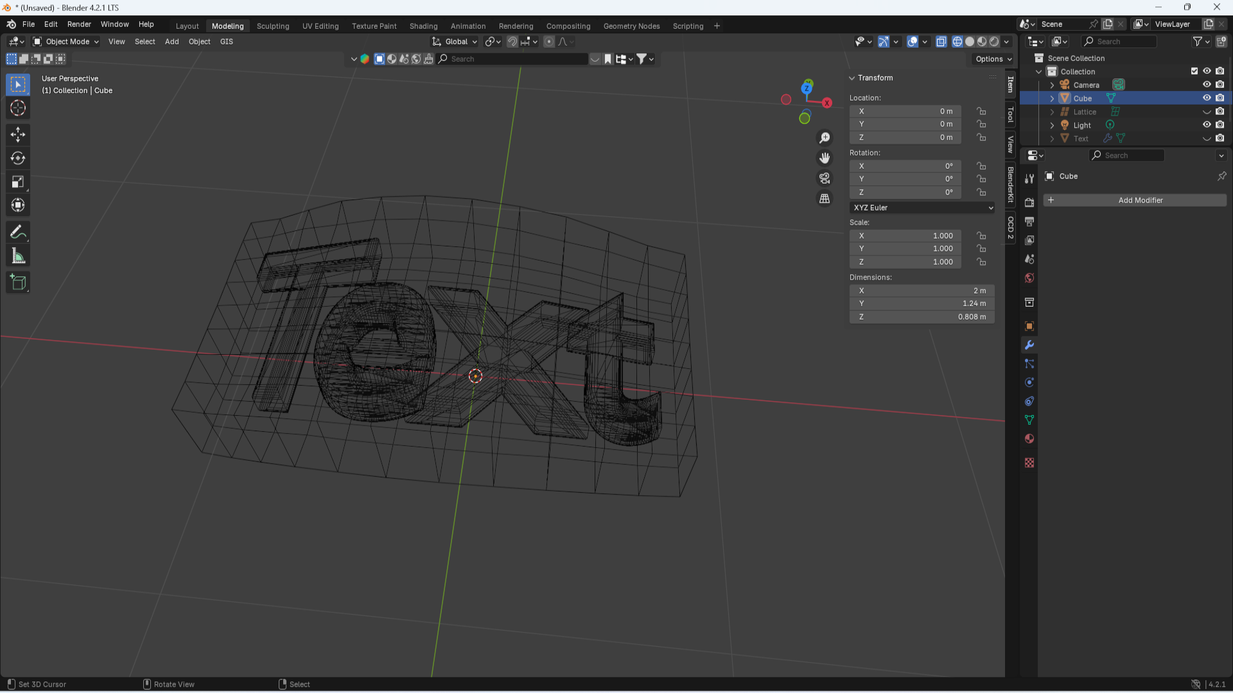Open the Render menu

[x=79, y=24]
